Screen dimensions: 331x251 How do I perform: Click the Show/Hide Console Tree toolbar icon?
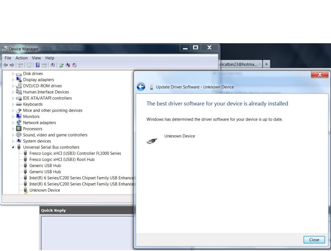coord(20,65)
